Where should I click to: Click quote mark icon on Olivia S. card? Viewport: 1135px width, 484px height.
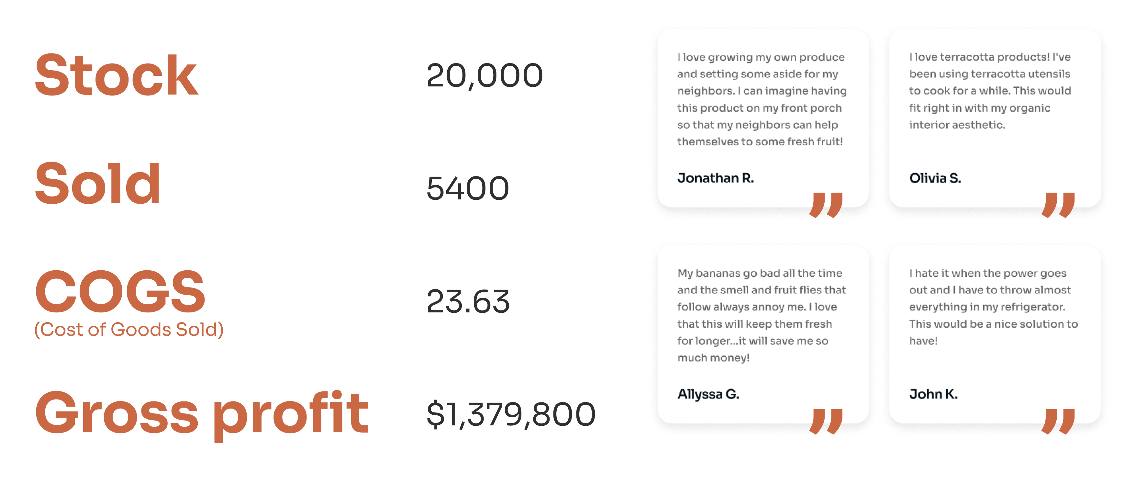[1058, 205]
